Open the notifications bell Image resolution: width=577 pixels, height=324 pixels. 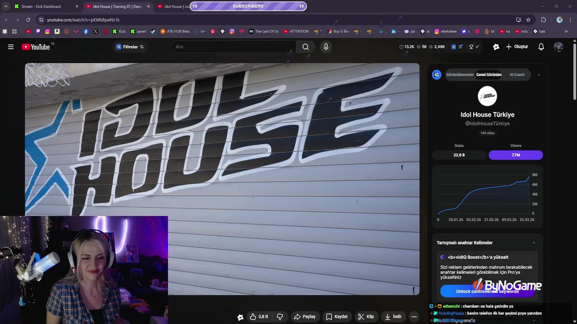tap(541, 47)
